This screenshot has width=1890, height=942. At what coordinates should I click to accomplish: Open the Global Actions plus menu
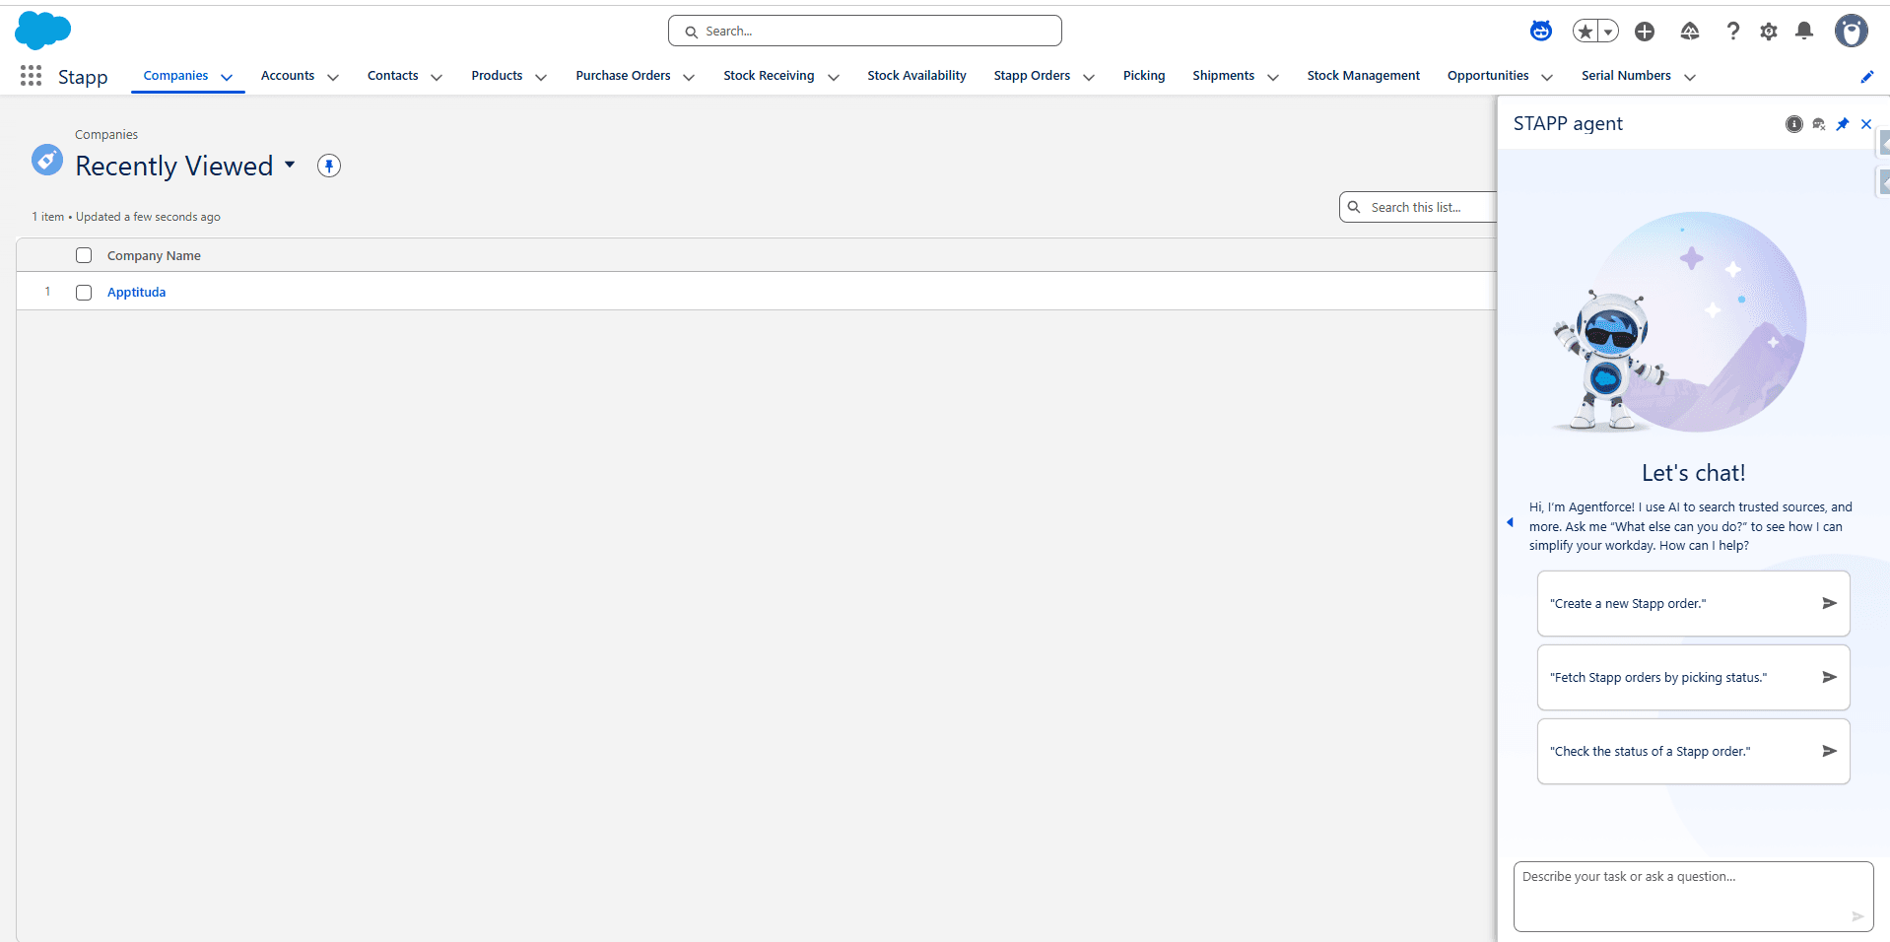1645,32
